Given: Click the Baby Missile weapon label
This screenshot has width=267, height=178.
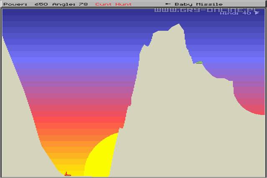Looking at the screenshot, I should tap(199, 4).
